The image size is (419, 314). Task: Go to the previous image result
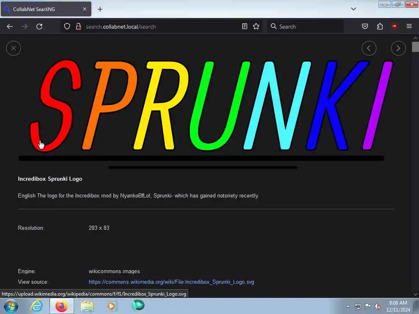tap(369, 48)
